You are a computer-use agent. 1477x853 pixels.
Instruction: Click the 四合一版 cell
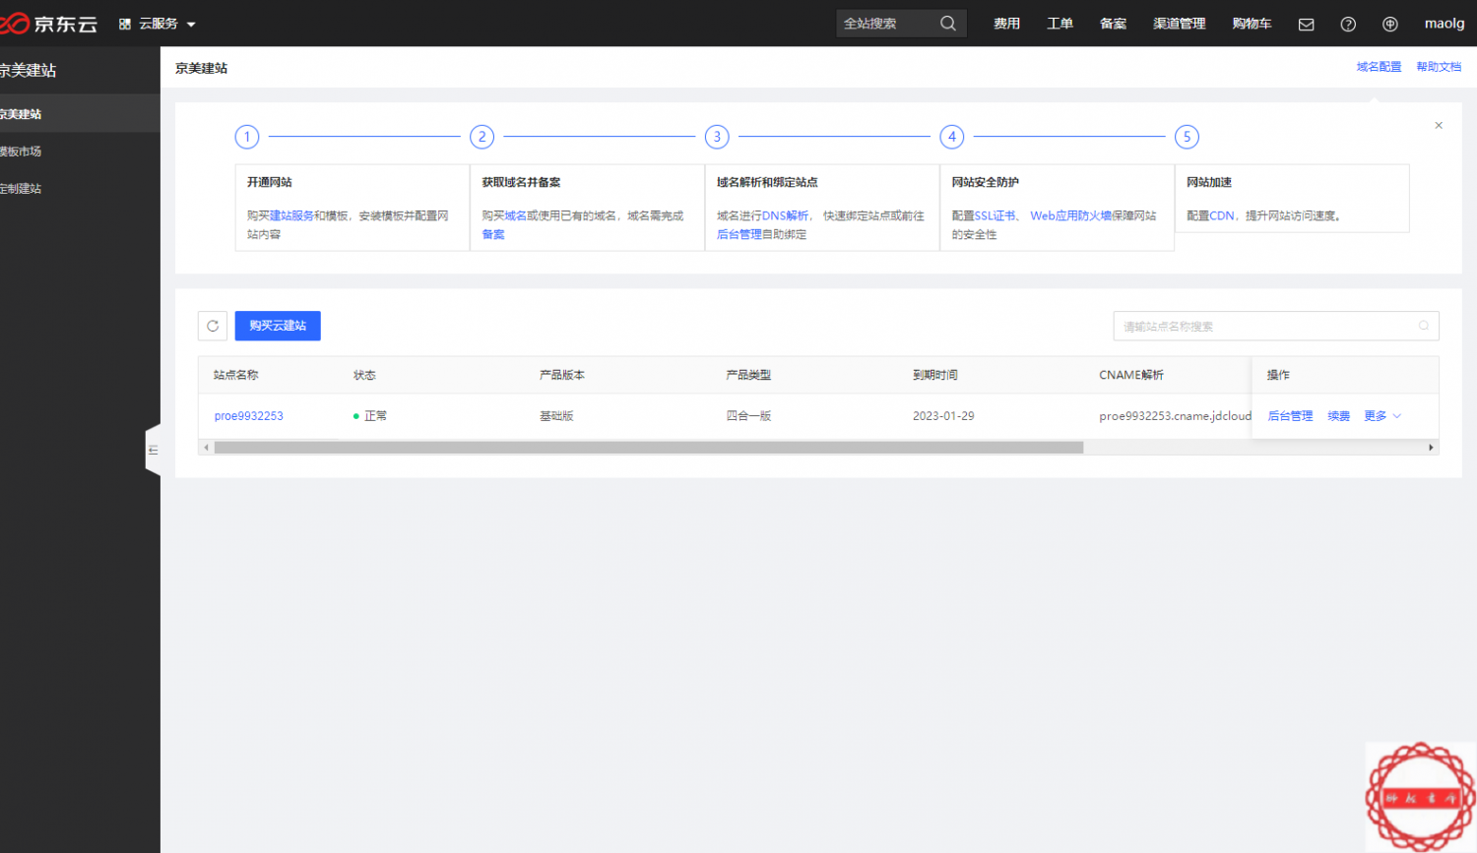(x=748, y=416)
